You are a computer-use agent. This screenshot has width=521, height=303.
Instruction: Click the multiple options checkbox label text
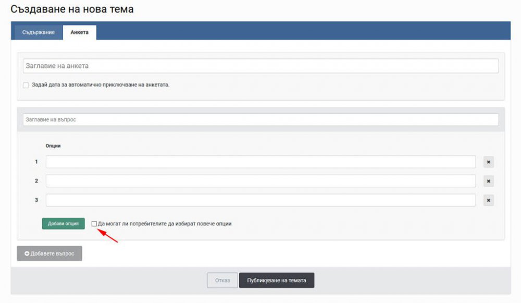tap(165, 223)
